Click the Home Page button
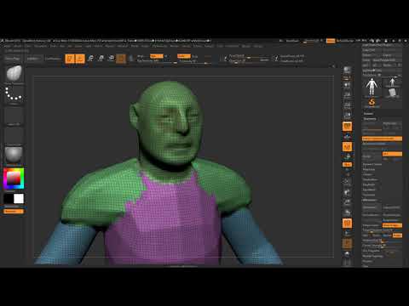This screenshot has height=306, width=409. click(13, 59)
